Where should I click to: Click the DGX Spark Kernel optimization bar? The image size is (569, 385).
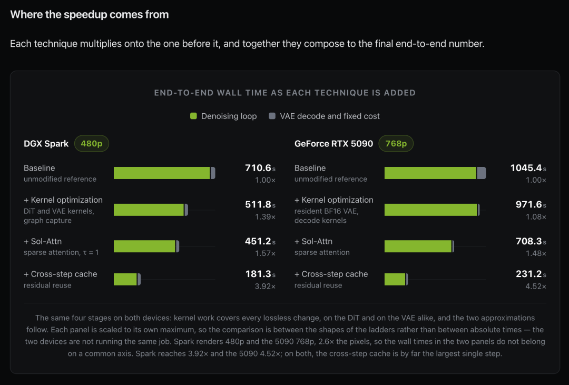click(x=151, y=210)
